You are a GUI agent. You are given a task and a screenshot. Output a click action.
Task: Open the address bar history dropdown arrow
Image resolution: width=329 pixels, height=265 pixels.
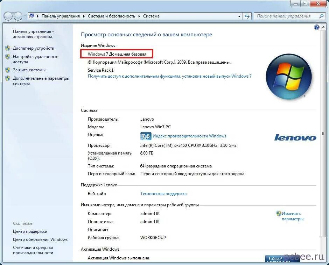[x=239, y=16]
